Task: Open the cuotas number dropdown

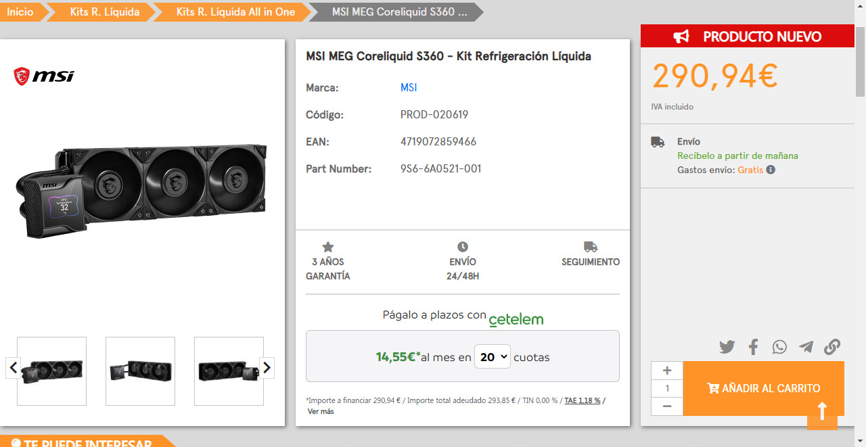Action: [x=492, y=357]
